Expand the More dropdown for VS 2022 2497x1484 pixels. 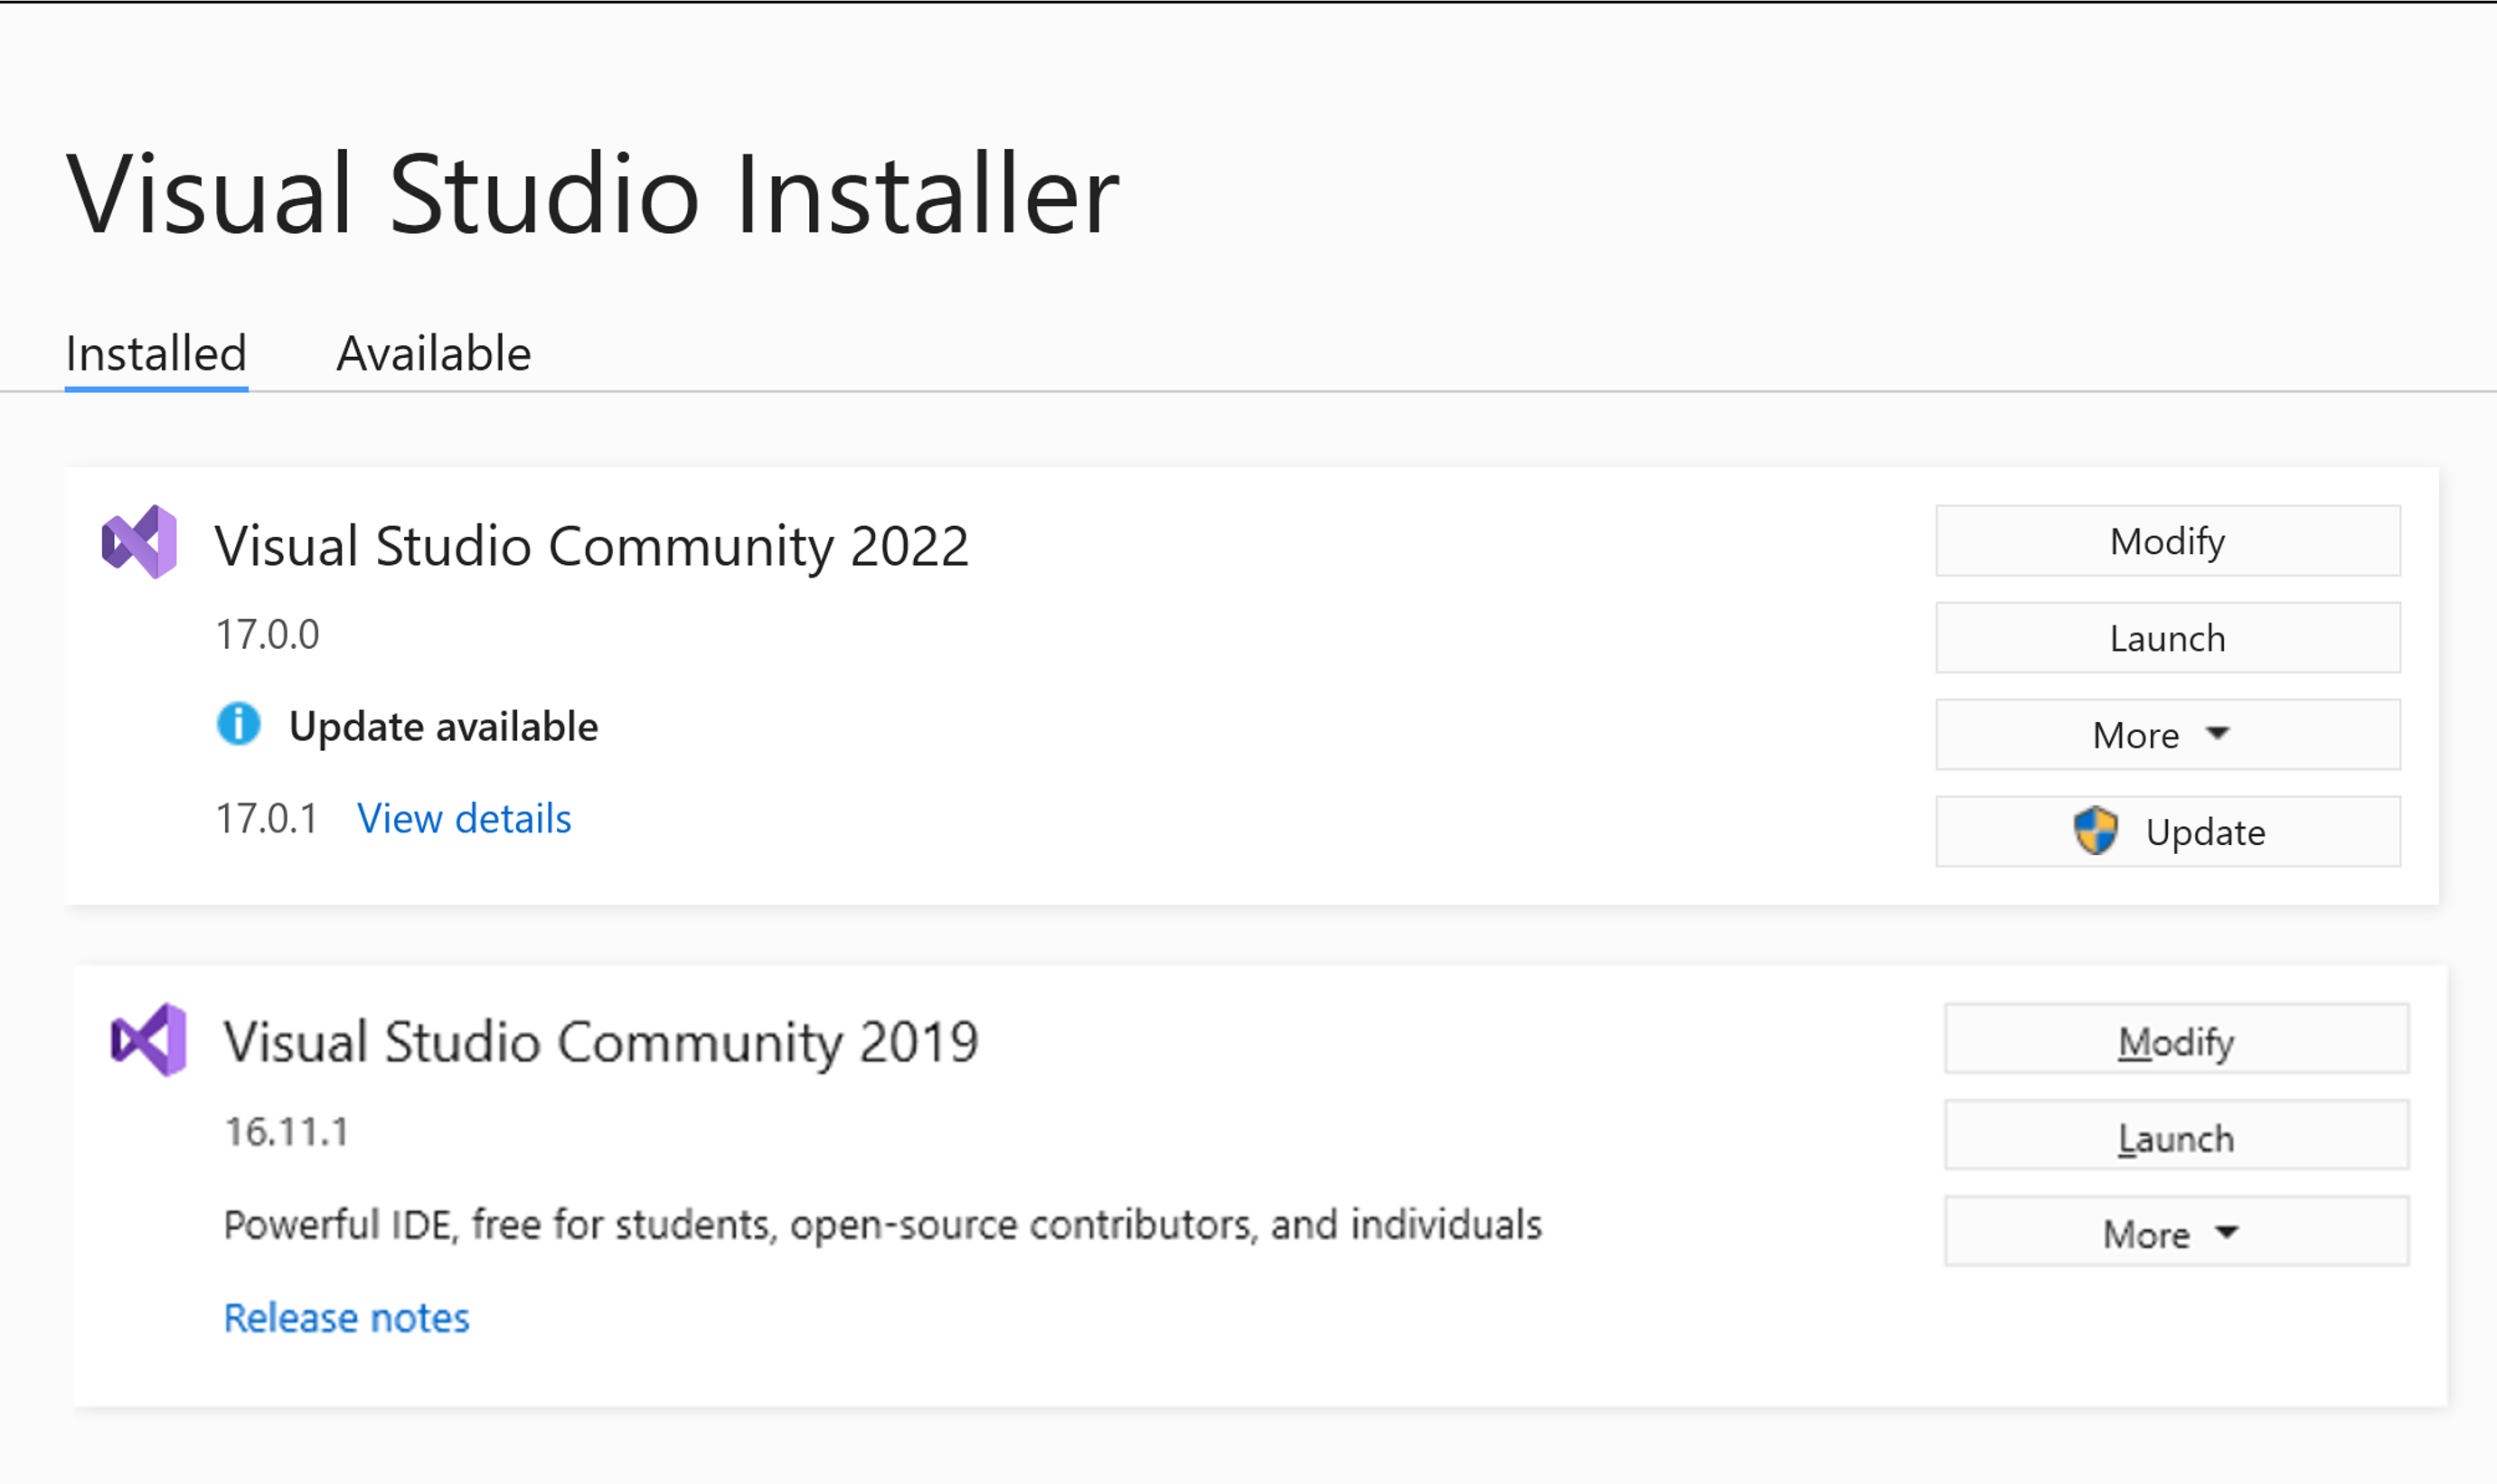[x=2168, y=733]
